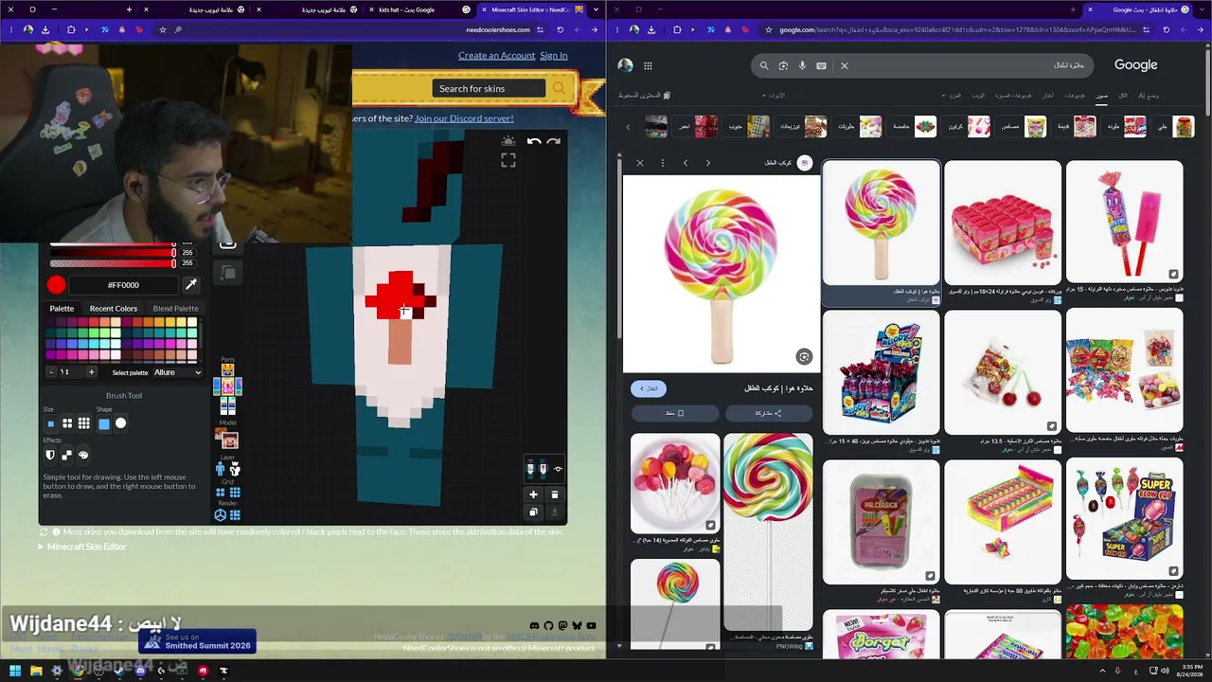Enter fullscreen view of the skin editor

pos(508,161)
